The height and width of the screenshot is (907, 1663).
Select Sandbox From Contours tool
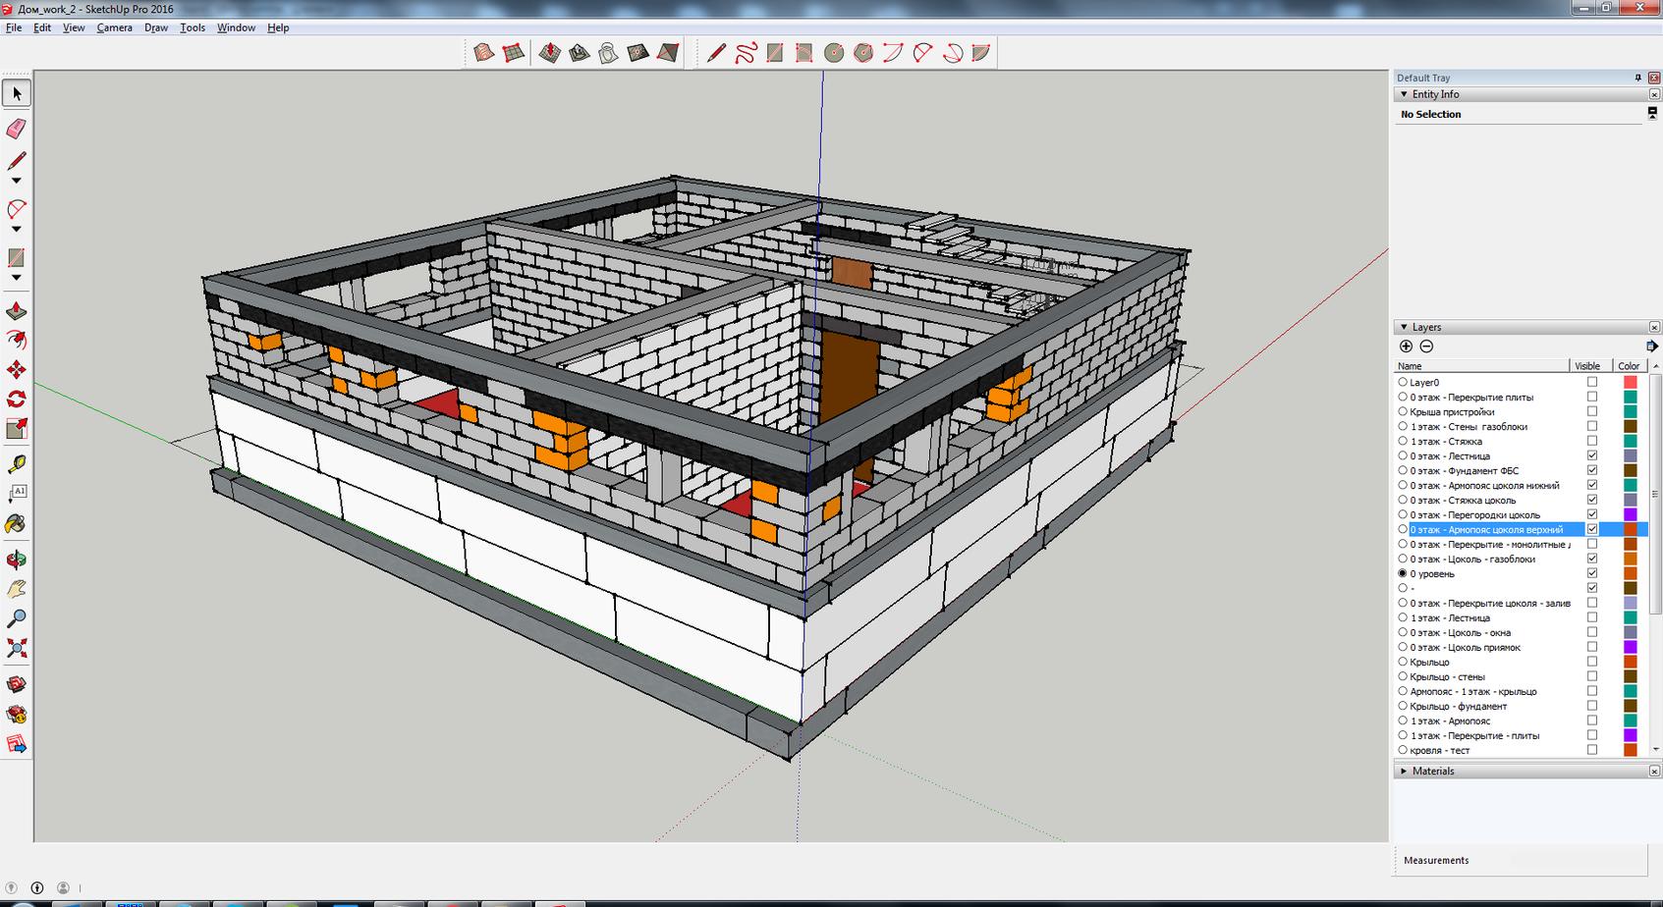coord(483,53)
